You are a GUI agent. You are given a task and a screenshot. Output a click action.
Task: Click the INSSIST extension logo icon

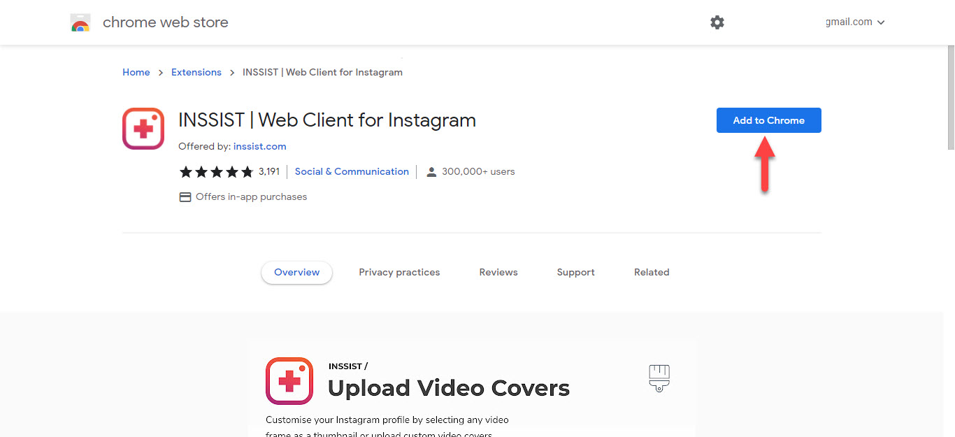(143, 129)
